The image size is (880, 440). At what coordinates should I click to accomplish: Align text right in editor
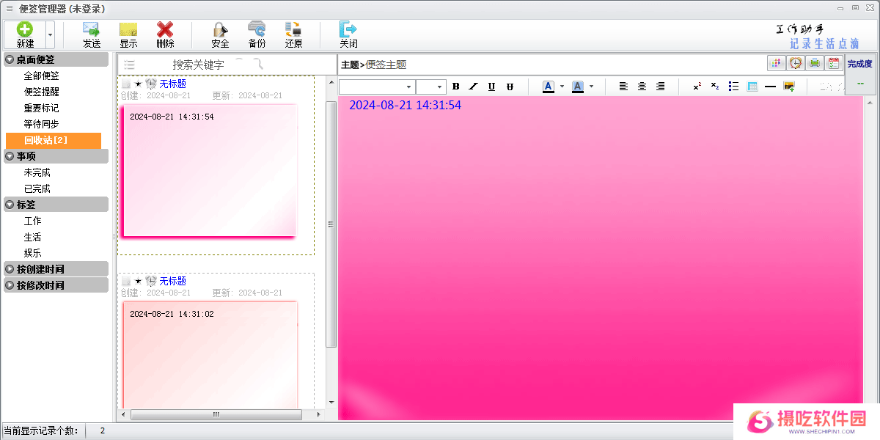[x=660, y=87]
